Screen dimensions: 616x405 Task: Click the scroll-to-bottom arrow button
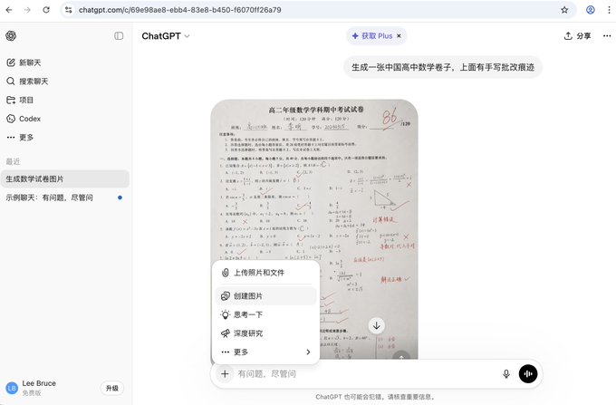point(376,325)
